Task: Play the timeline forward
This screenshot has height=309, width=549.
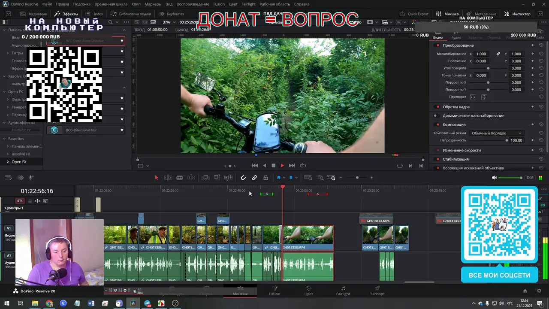Action: [x=282, y=166]
